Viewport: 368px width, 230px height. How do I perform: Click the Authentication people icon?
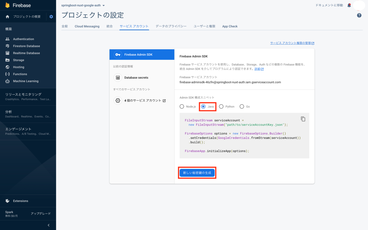pyautogui.click(x=8, y=39)
